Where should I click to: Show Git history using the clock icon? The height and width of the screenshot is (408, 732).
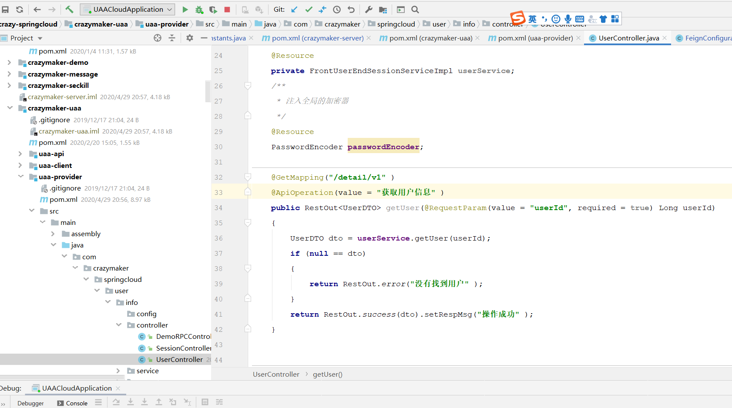[x=337, y=10]
